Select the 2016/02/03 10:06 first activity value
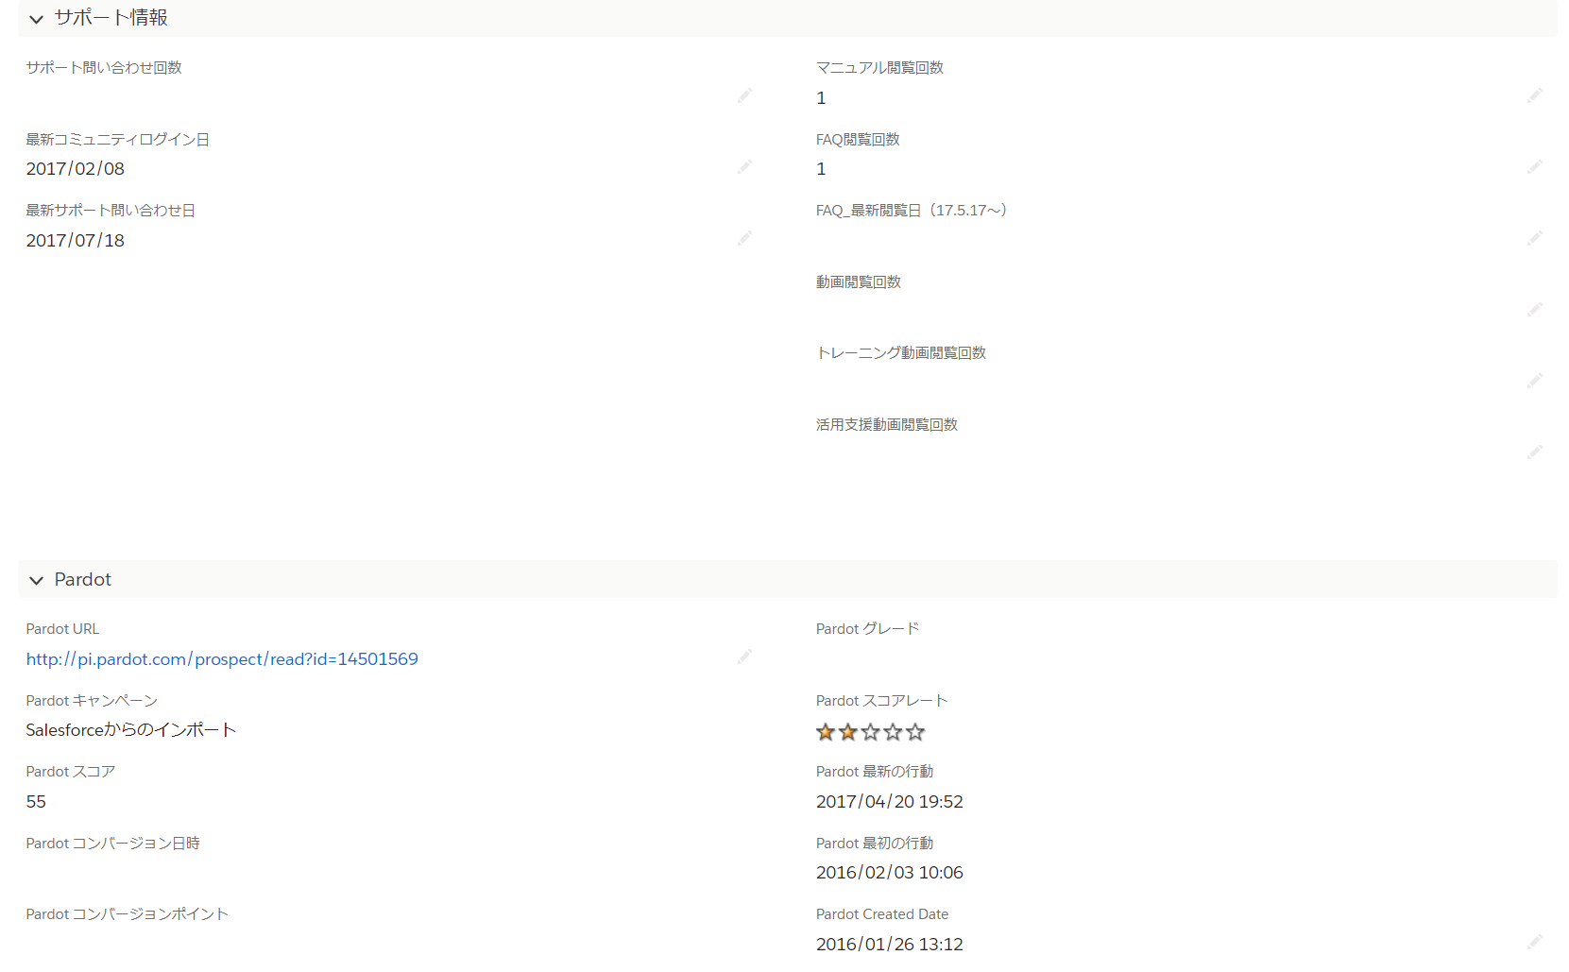This screenshot has width=1569, height=972. click(x=890, y=873)
